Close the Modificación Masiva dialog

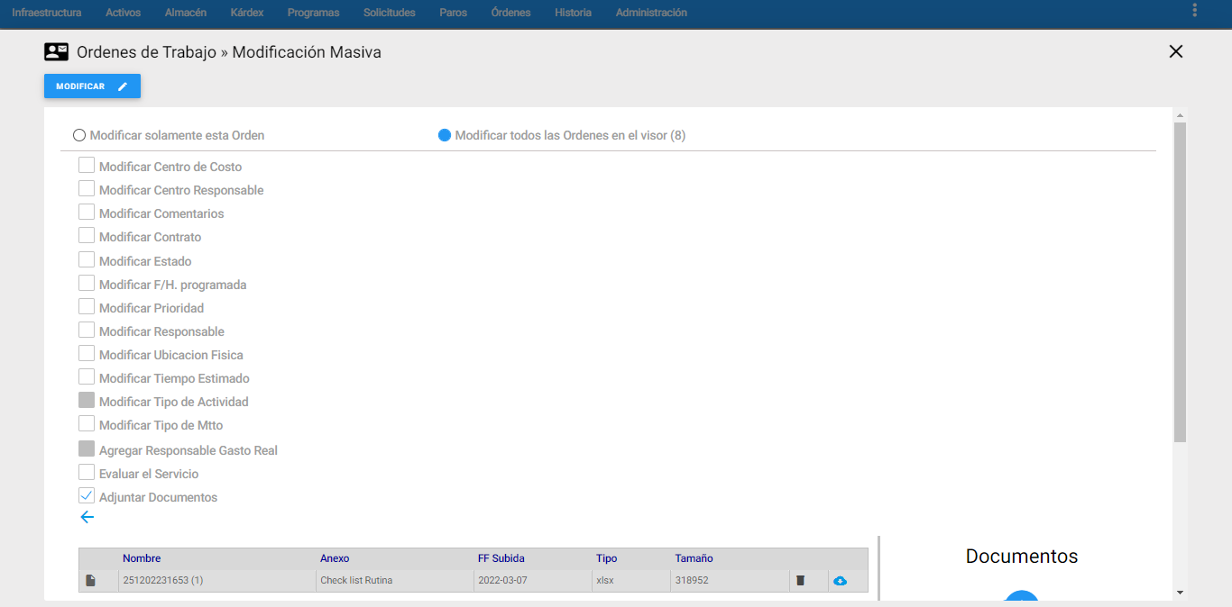pyautogui.click(x=1175, y=51)
